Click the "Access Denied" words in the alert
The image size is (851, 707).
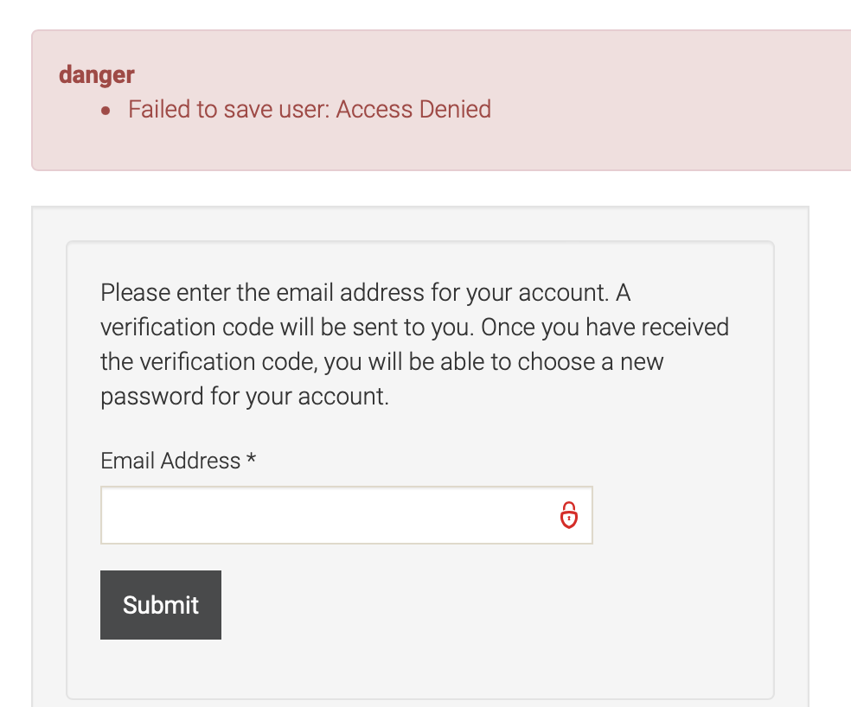click(413, 110)
